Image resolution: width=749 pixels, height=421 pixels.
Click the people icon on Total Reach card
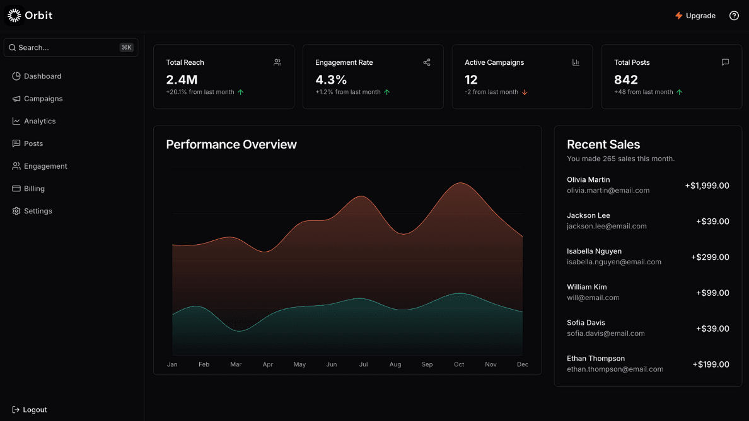tap(277, 62)
